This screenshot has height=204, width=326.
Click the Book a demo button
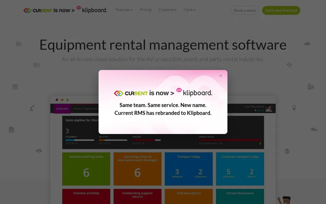point(245,10)
